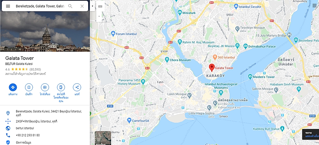Switch to the satellite layer thumbnail

point(103,138)
